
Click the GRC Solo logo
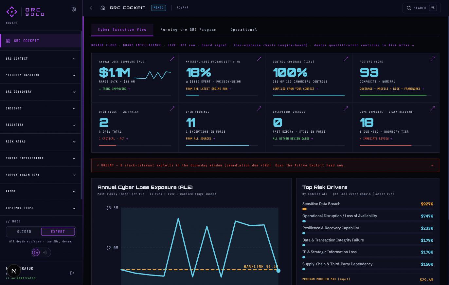click(x=25, y=12)
